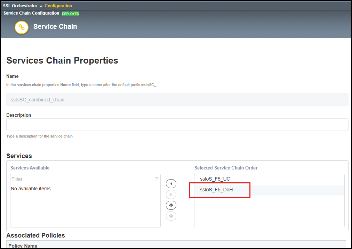The width and height of the screenshot is (352, 249).
Task: Move selected service up with arrow
Action: tap(171, 205)
